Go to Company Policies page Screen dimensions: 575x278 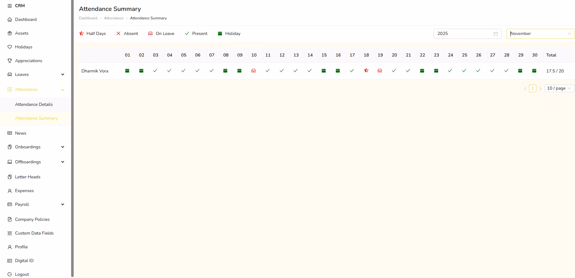tap(32, 219)
